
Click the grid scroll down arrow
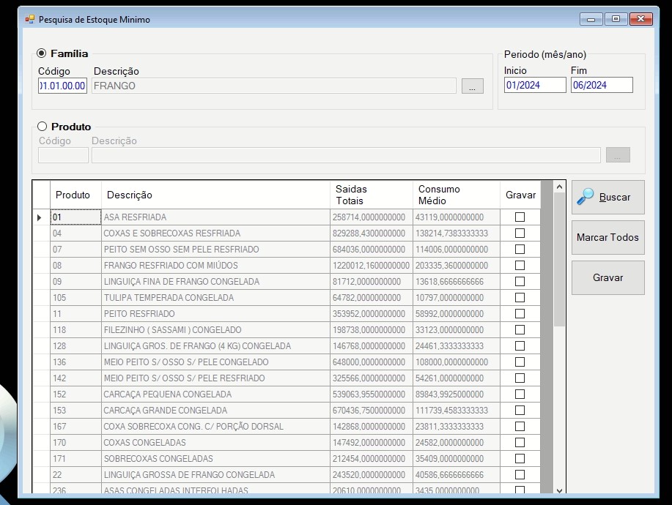point(559,490)
